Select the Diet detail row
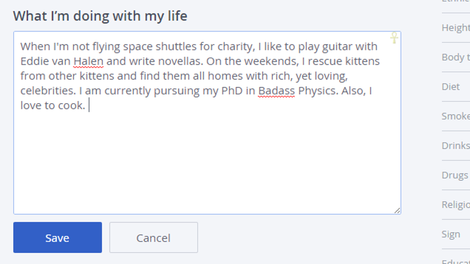The height and width of the screenshot is (264, 470). click(456, 86)
